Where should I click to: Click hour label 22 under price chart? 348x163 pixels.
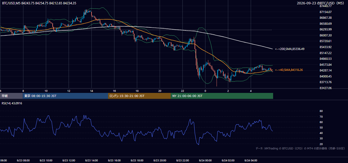click(182, 91)
